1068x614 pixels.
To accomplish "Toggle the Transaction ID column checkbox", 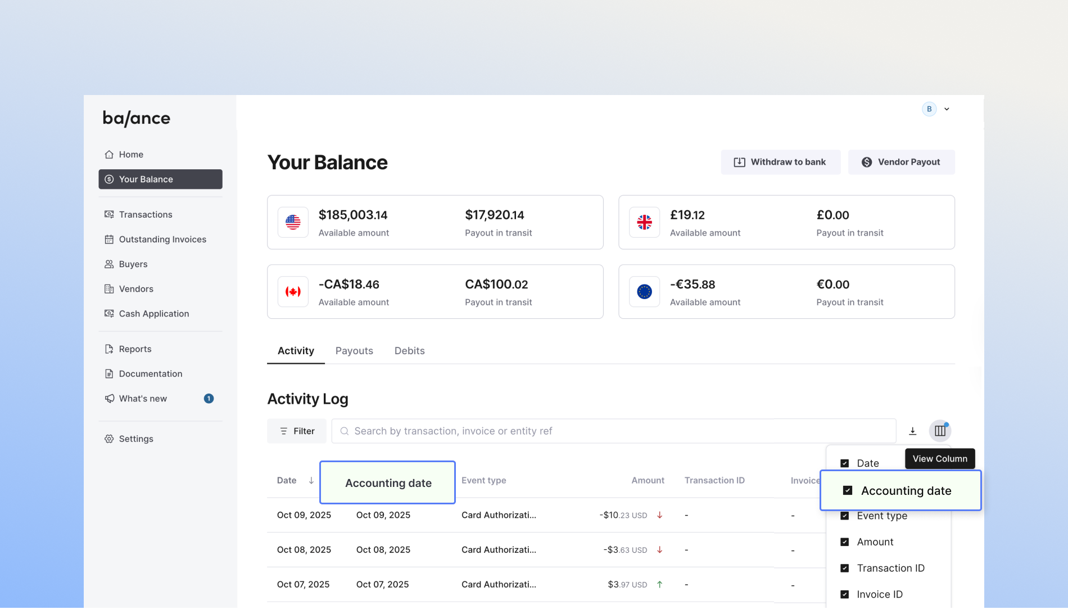I will point(844,568).
